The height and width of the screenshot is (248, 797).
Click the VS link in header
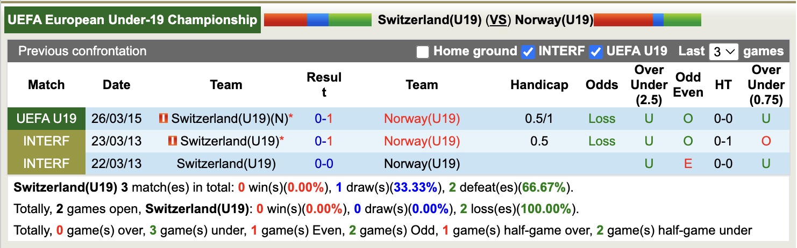[x=498, y=20]
